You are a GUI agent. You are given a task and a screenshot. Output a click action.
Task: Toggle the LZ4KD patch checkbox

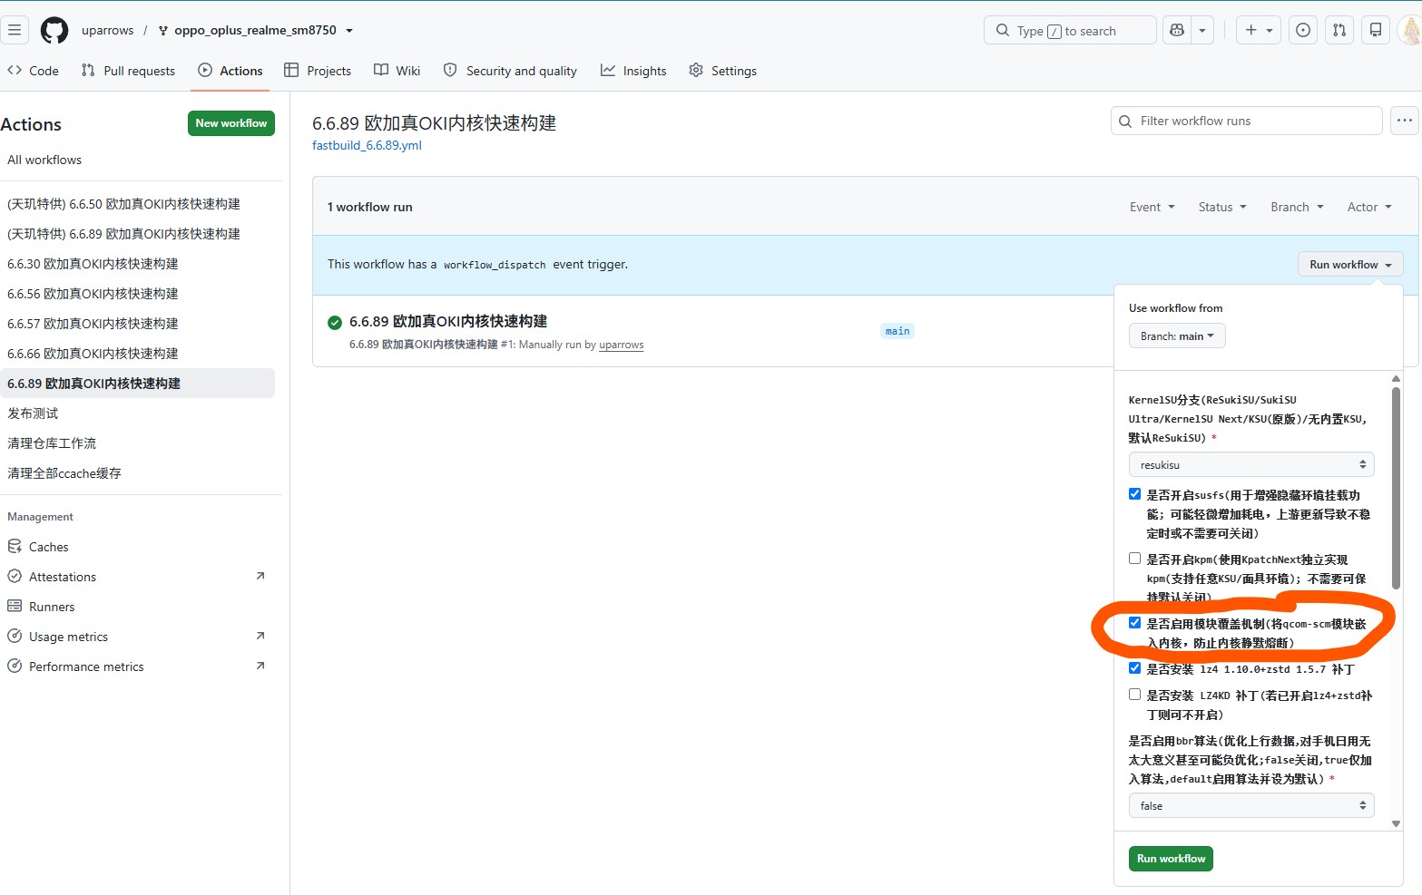pyautogui.click(x=1134, y=695)
